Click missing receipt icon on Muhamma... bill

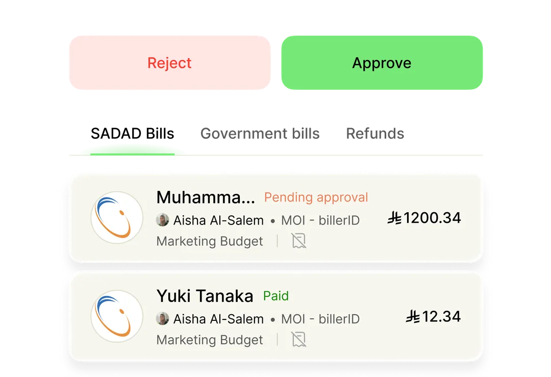(x=298, y=241)
